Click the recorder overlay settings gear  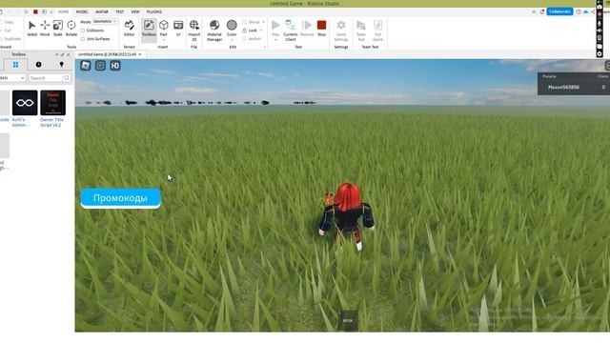600,53
